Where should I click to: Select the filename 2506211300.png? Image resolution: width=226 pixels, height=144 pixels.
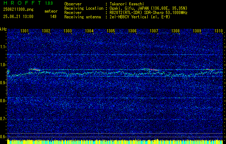pos(18,10)
